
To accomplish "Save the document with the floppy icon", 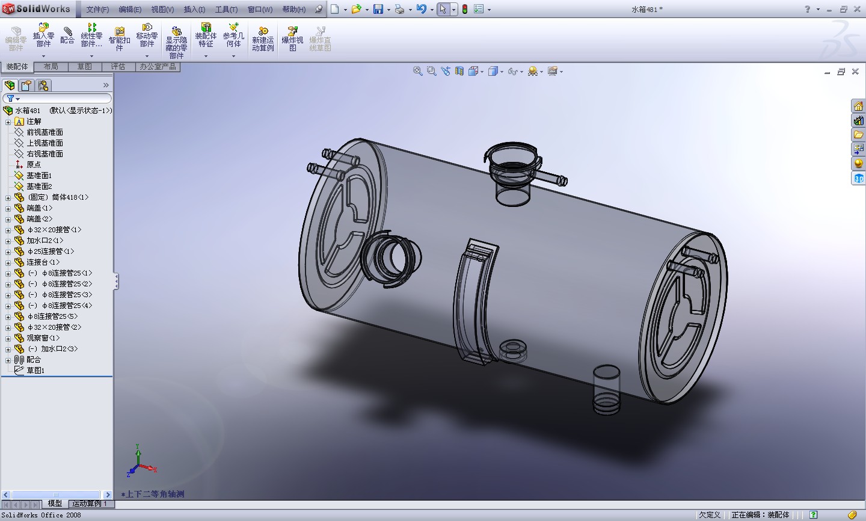I will coord(378,9).
